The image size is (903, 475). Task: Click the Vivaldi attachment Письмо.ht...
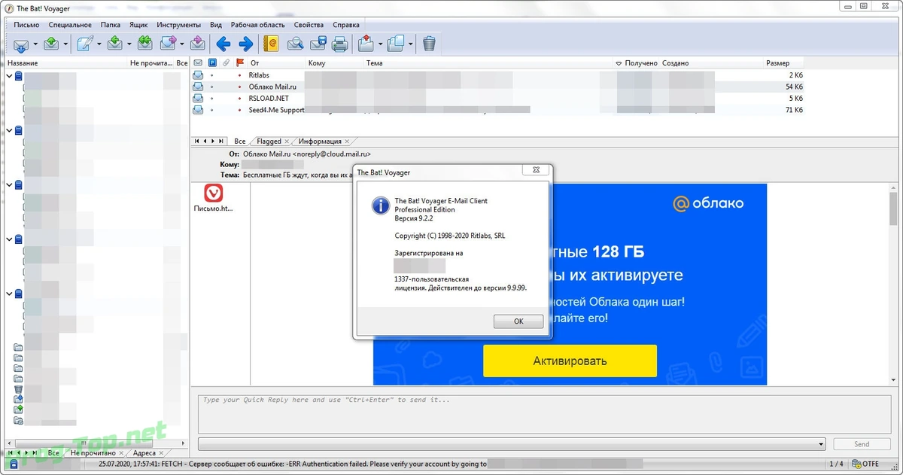[214, 199]
